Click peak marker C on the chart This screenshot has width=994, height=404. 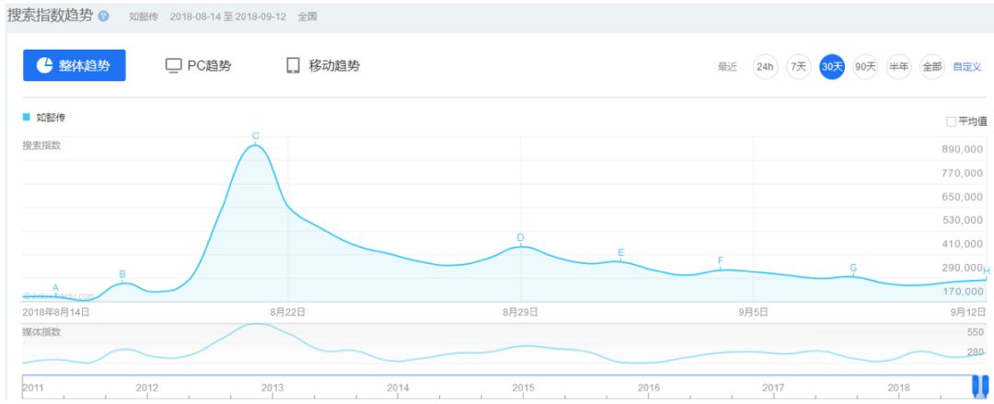[256, 135]
